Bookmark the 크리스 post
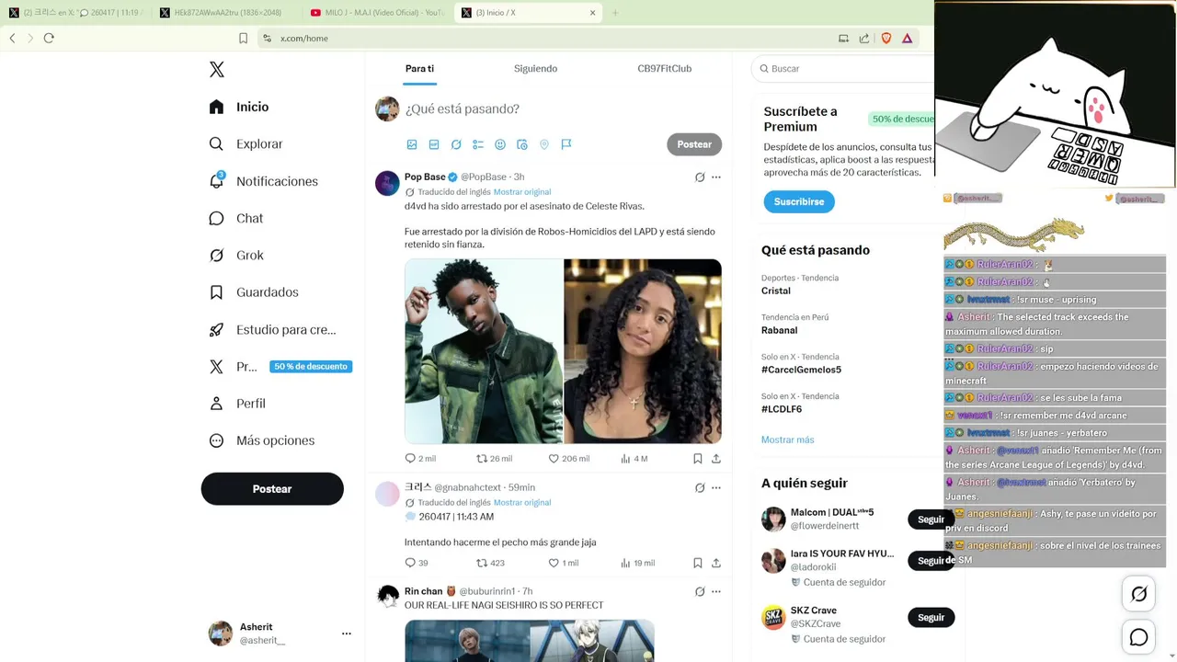The width and height of the screenshot is (1177, 662). tap(698, 563)
